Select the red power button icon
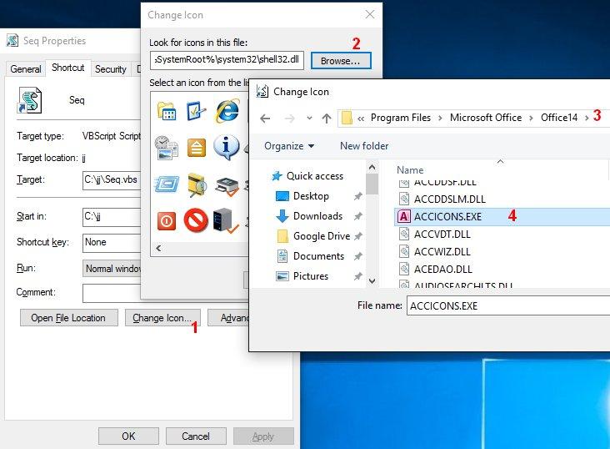 (x=166, y=220)
